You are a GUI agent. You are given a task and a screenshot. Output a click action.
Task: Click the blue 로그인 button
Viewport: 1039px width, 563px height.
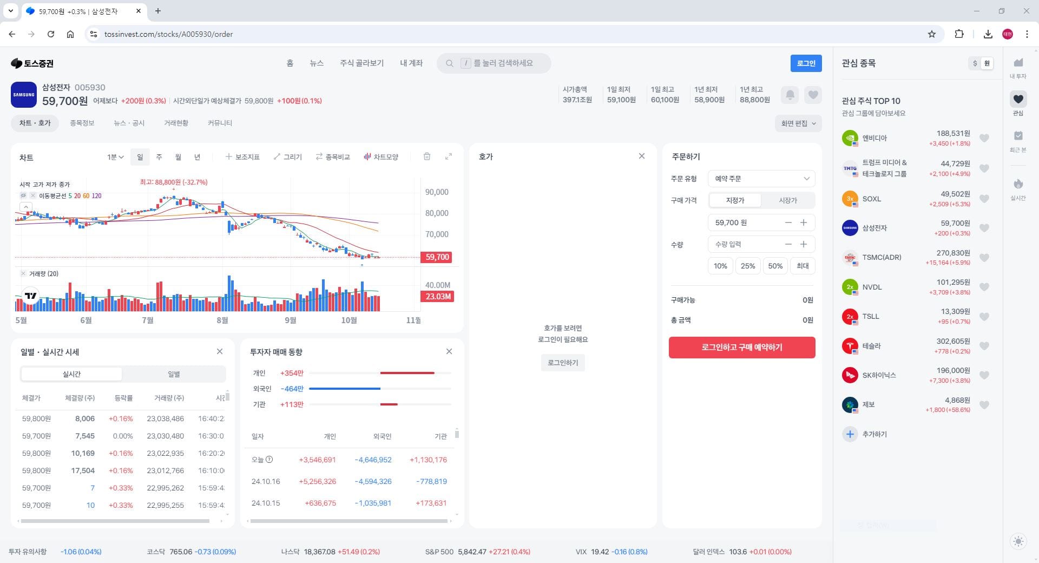pos(806,63)
